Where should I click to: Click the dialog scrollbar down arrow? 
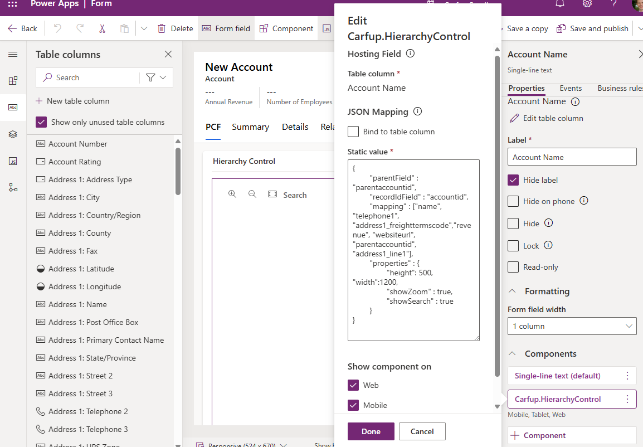[x=497, y=406]
